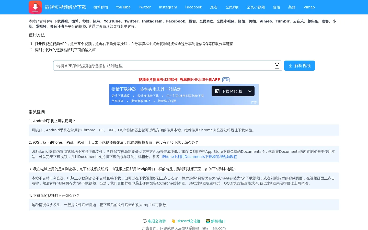
Task: Open the Twitter nav item
Action: pyautogui.click(x=145, y=7)
